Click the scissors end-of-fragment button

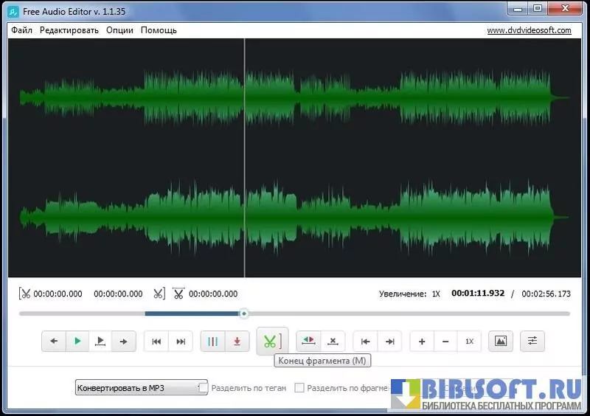click(271, 342)
